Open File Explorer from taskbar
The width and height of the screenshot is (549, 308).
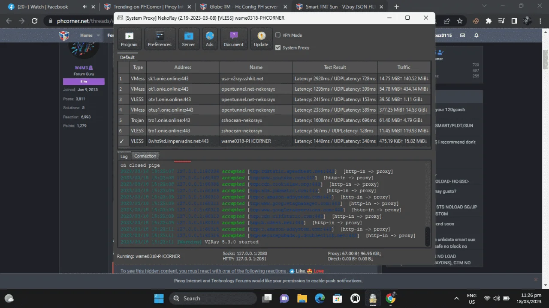302,298
